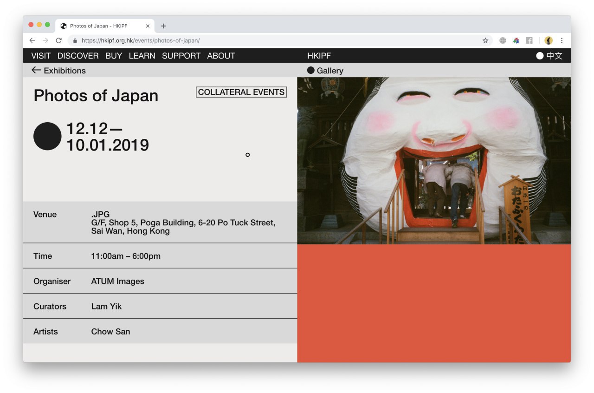The width and height of the screenshot is (594, 393).
Task: Open the ABOUT menu
Action: [x=221, y=56]
